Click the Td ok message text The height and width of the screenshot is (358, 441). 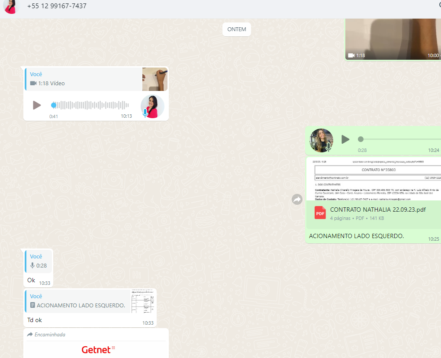tap(35, 320)
